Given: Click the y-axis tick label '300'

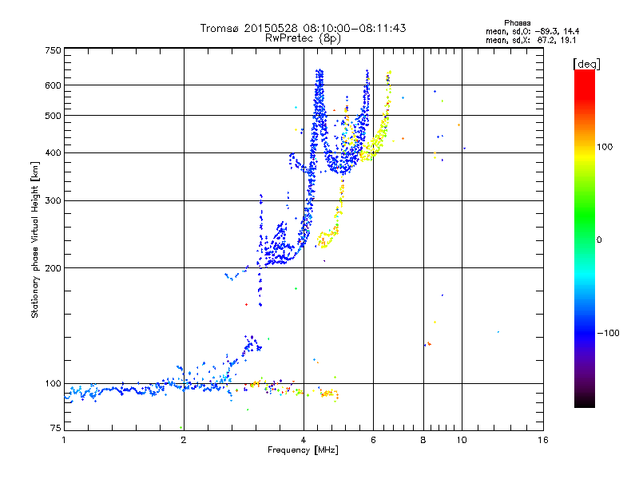Looking at the screenshot, I should pyautogui.click(x=53, y=200).
